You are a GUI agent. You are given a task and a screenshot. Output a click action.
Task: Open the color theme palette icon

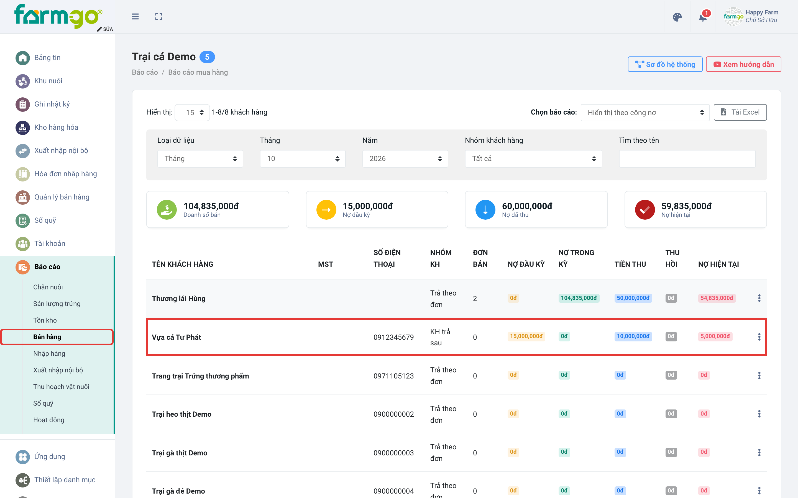677,17
